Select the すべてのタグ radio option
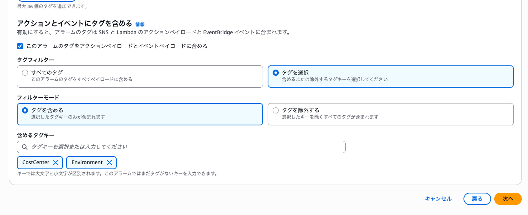The height and width of the screenshot is (215, 528). [25, 73]
